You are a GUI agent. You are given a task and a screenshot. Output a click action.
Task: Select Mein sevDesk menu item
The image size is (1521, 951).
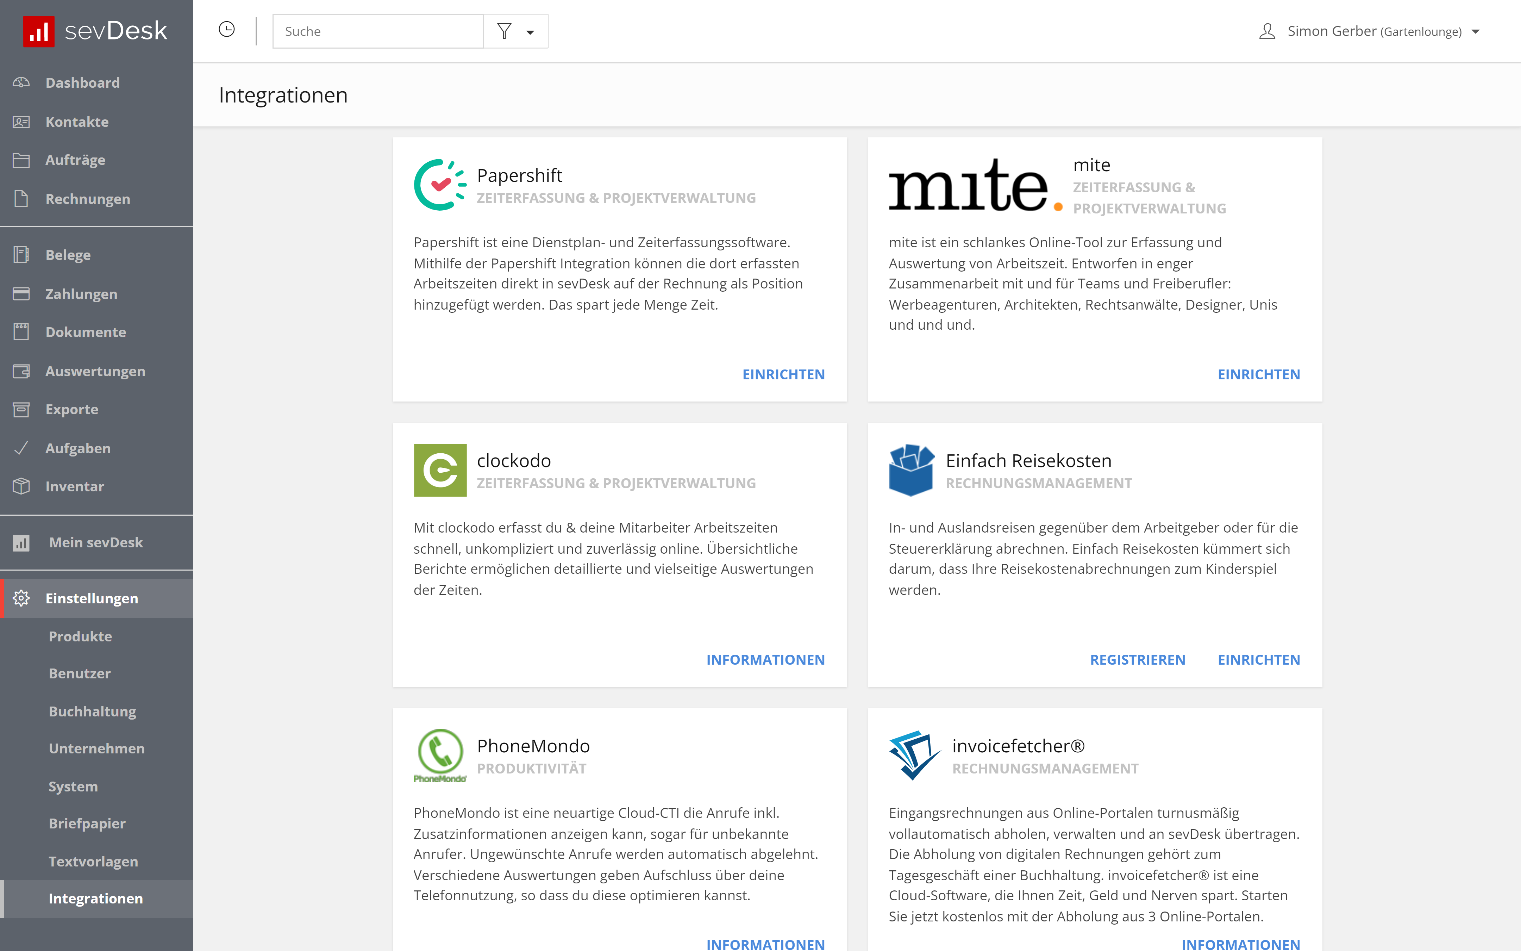[x=97, y=542]
